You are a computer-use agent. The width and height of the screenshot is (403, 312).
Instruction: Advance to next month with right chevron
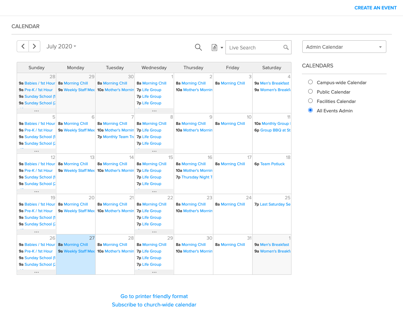point(34,46)
